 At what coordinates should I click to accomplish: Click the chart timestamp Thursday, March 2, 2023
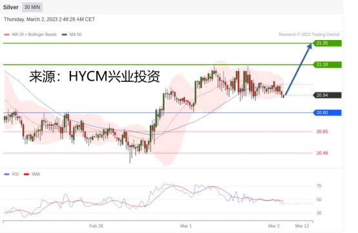click(x=49, y=19)
